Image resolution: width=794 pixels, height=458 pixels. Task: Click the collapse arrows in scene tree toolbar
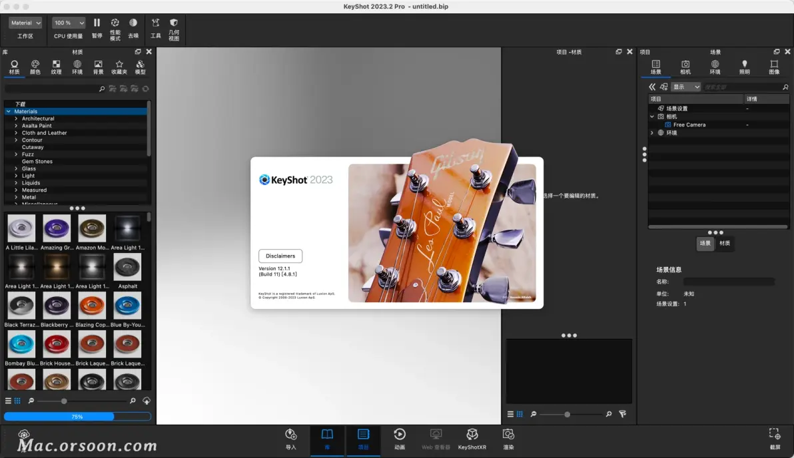coord(652,87)
